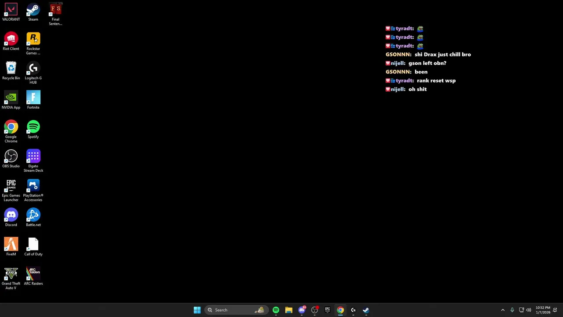Click the volume speaker tray icon

click(529, 310)
